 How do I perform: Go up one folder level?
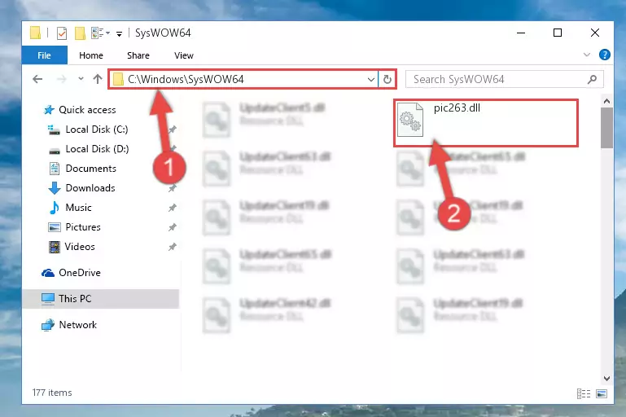[98, 79]
